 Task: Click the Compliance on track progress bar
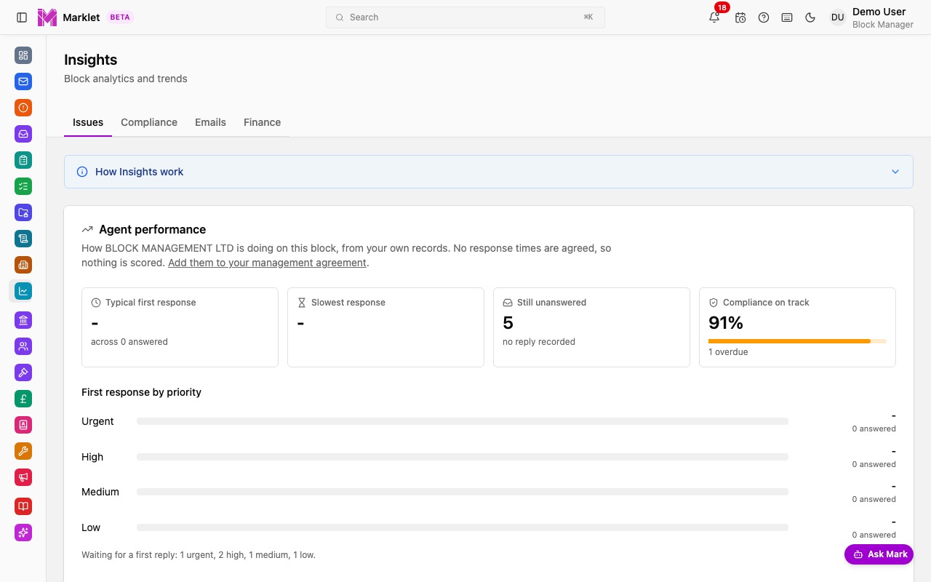pyautogui.click(x=797, y=341)
